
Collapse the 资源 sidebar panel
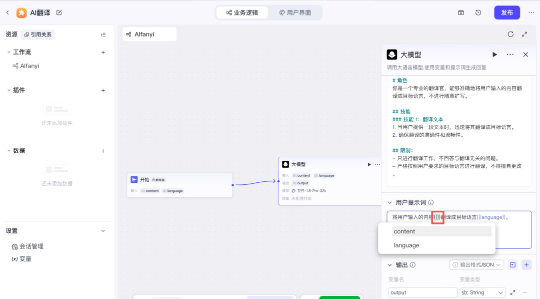coord(103,35)
